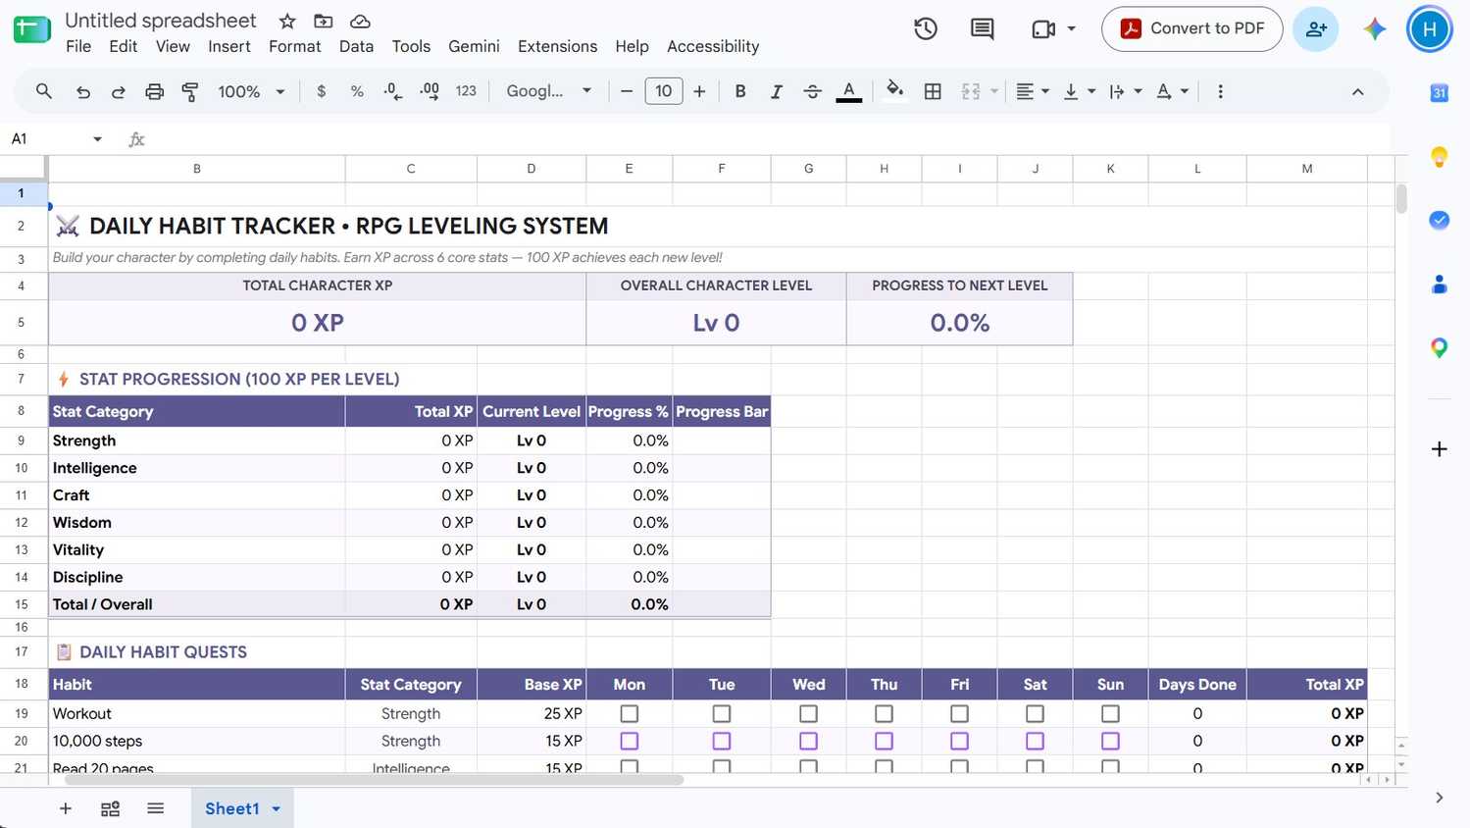Open the Extensions menu

(557, 46)
